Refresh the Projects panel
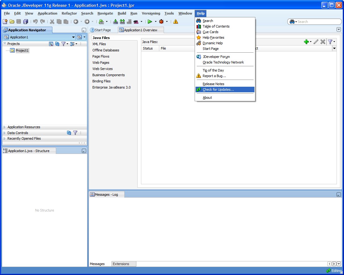 coord(57,44)
